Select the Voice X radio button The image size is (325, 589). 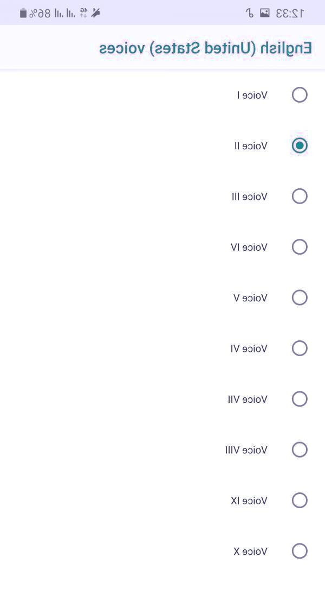pos(300,551)
